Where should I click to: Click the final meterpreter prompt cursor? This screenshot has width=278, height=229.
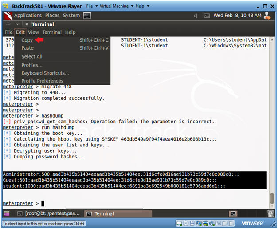pyautogui.click(x=43, y=203)
